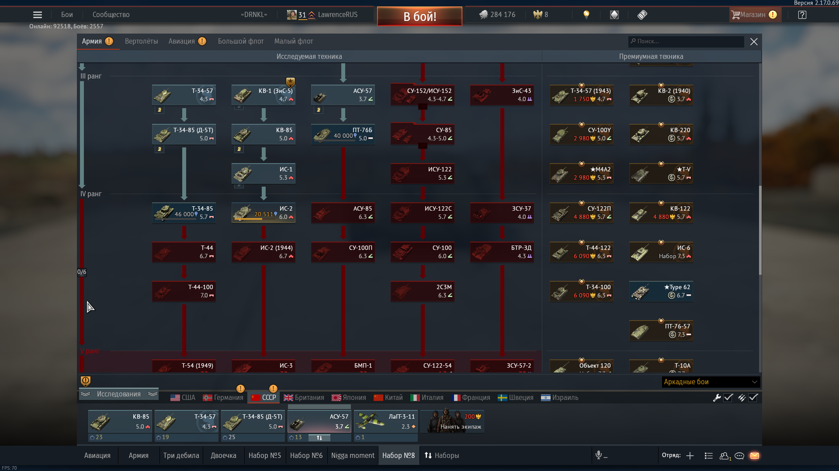Image resolution: width=839 pixels, height=471 pixels.
Task: Select preset Набор №8
Action: [x=399, y=455]
